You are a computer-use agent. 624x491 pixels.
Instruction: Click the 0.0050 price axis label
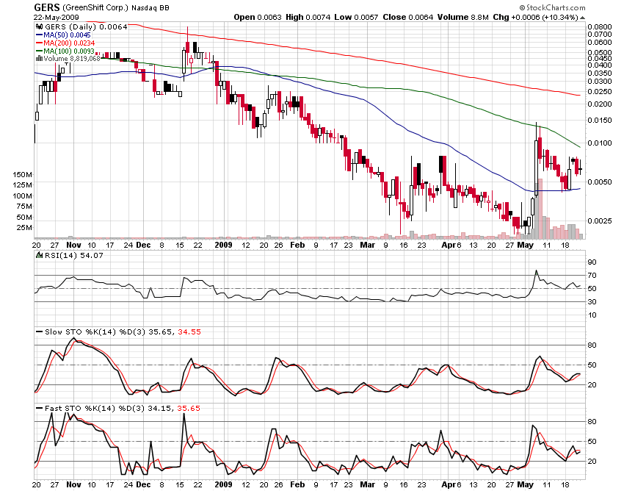pyautogui.click(x=599, y=182)
